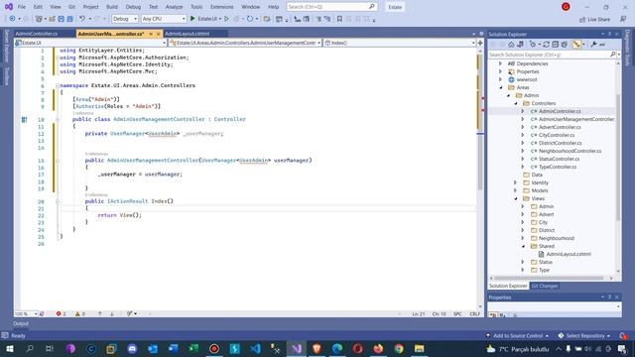Open the Output panel

(21, 323)
